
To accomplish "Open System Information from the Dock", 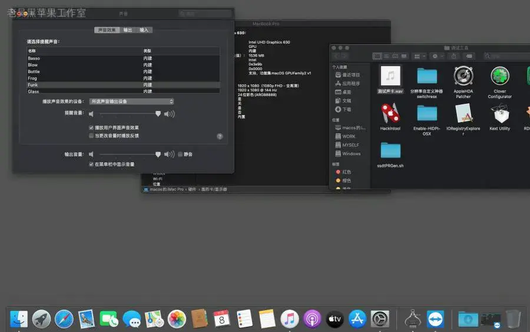I will pyautogui.click(x=413, y=319).
